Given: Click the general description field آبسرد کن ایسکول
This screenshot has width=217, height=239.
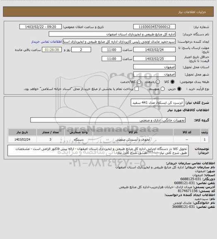Looking at the screenshot, I should [157, 102].
